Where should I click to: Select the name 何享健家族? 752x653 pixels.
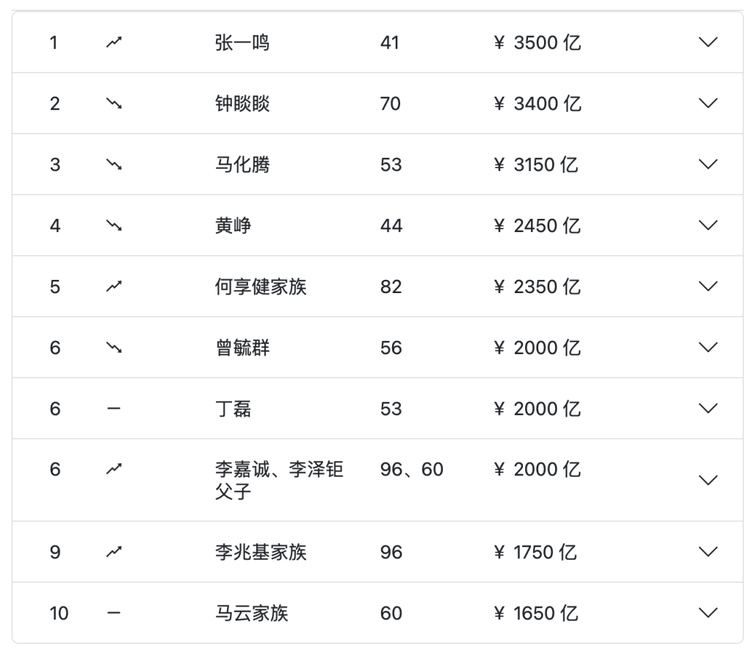tap(261, 287)
